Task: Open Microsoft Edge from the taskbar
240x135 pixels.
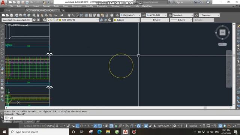Action: click(99, 132)
